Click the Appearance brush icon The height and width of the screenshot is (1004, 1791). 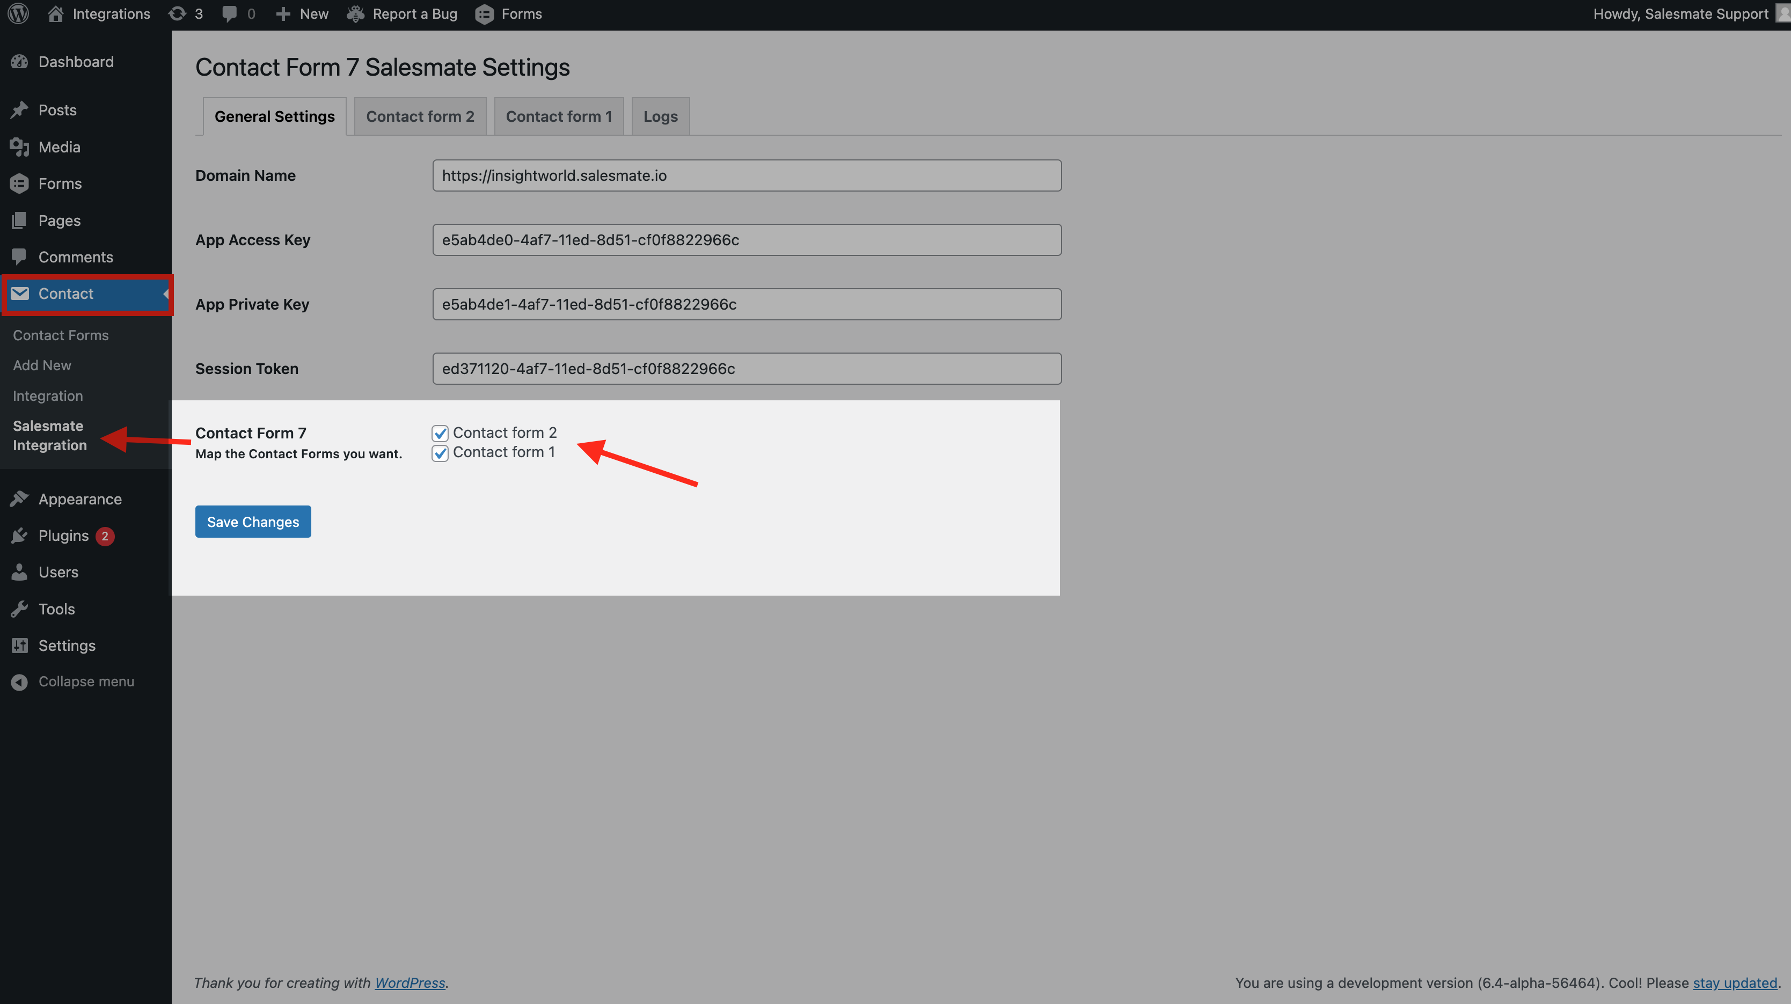coord(19,499)
